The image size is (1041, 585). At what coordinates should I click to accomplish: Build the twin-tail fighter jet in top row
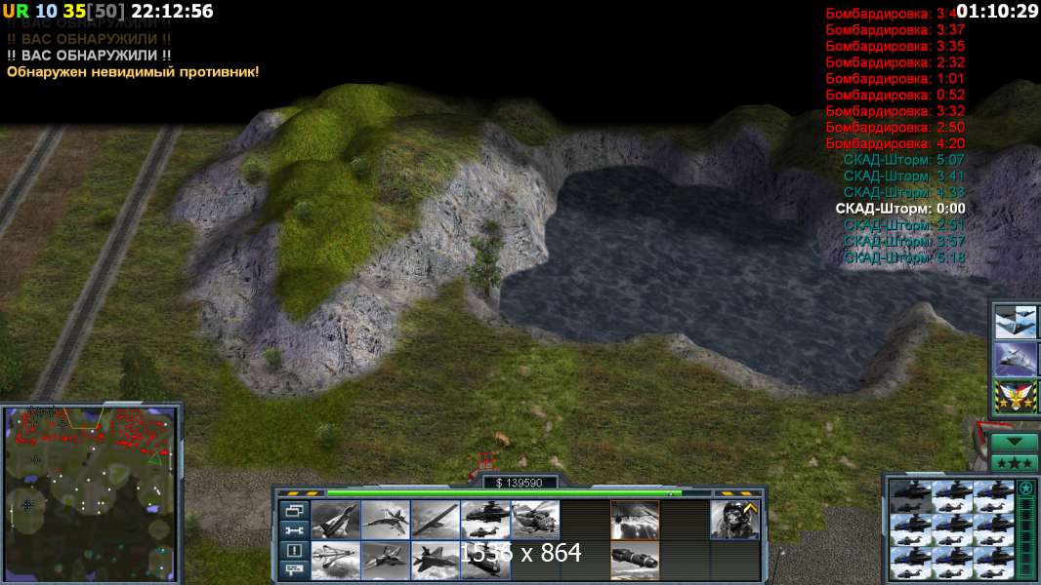click(x=386, y=520)
